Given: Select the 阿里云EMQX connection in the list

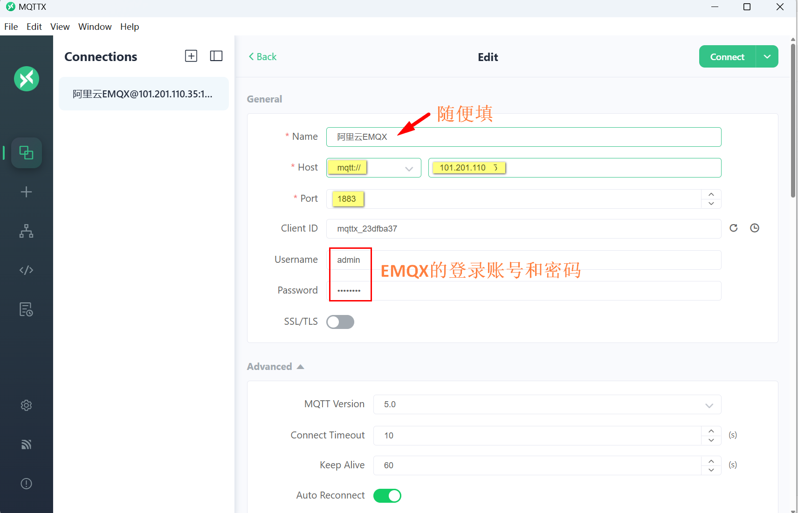Looking at the screenshot, I should 144,94.
